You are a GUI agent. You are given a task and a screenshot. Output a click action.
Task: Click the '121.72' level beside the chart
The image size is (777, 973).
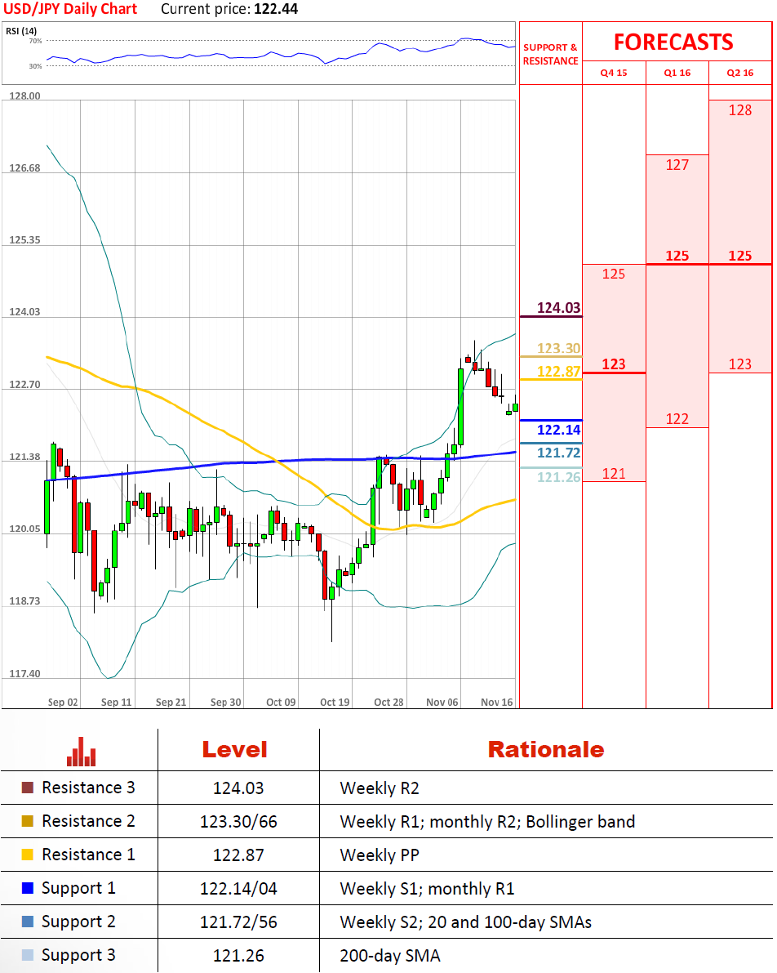[x=559, y=453]
